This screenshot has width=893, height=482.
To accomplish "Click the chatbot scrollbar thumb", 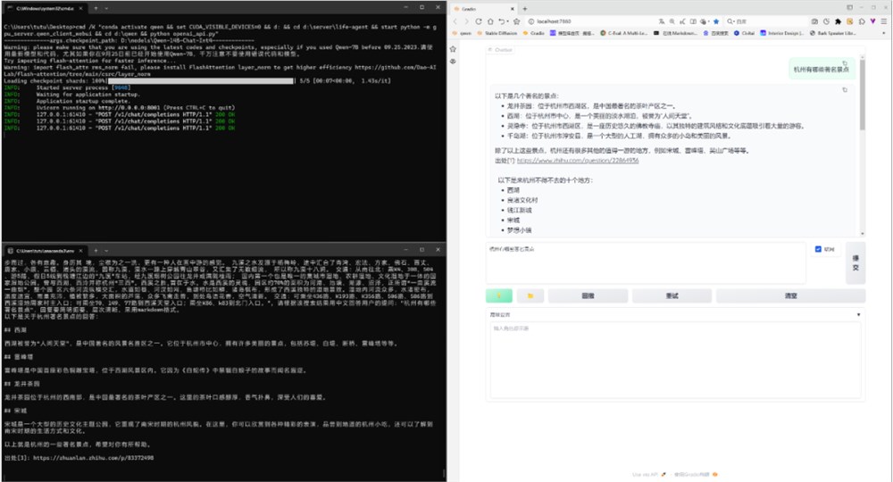I will tap(862, 95).
